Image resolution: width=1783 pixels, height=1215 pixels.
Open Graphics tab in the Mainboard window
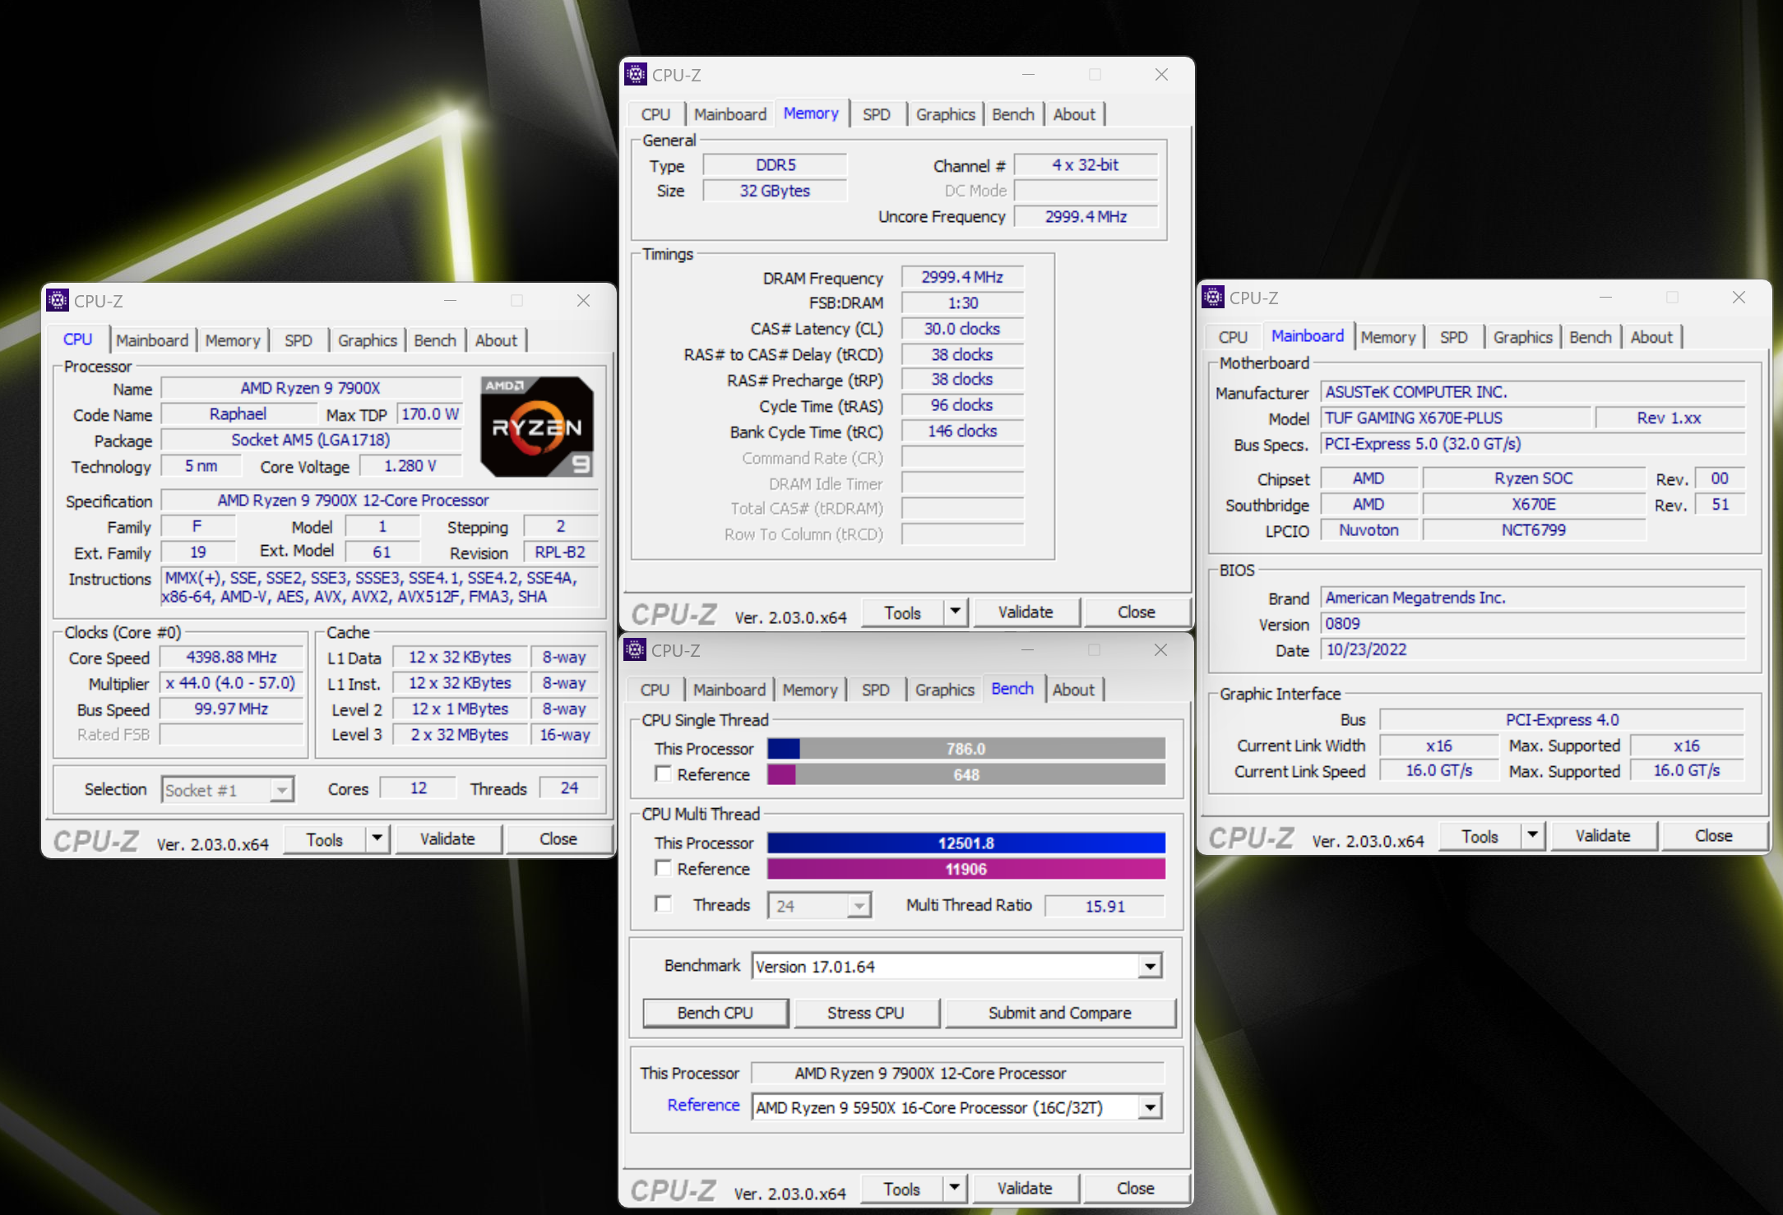click(x=1522, y=337)
